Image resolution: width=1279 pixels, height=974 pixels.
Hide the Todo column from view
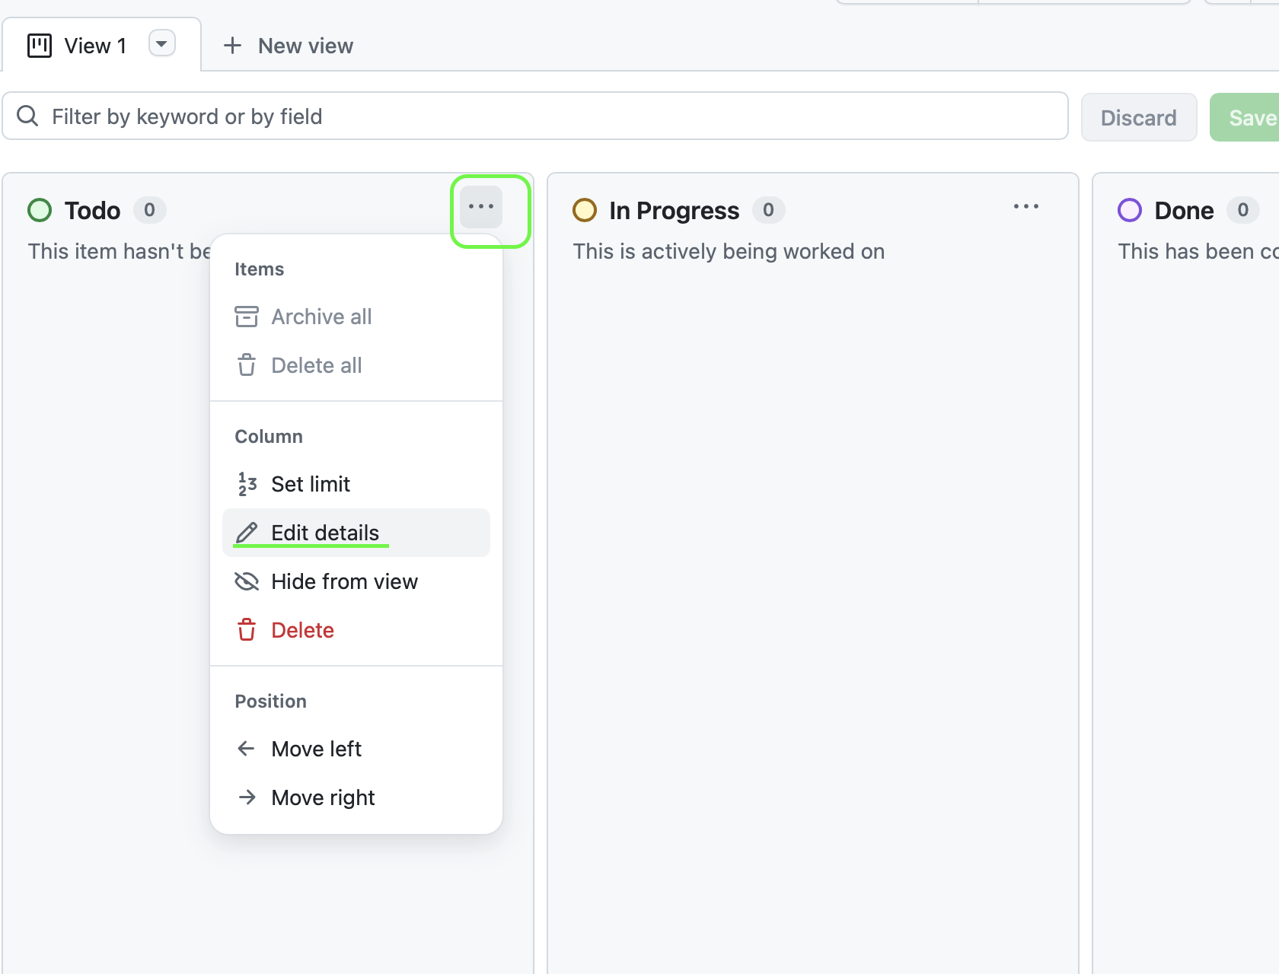coord(344,581)
